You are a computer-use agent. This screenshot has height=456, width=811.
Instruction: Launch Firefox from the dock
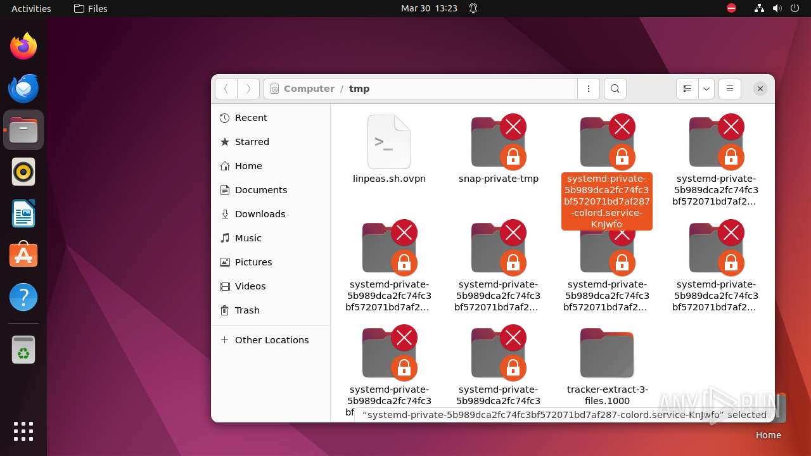point(23,46)
